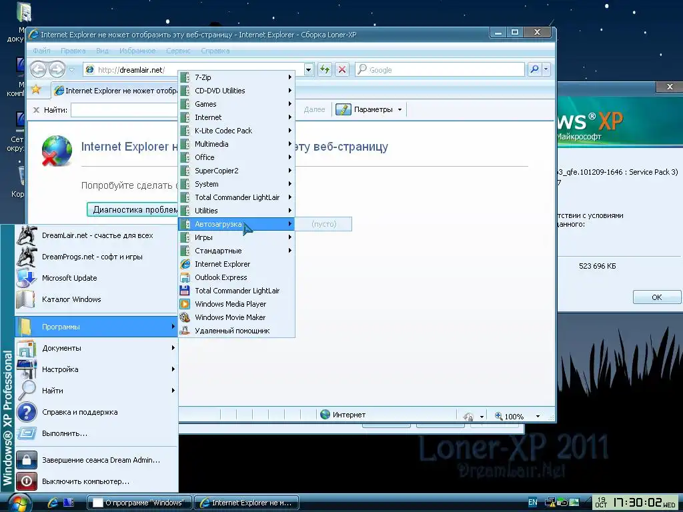Image resolution: width=683 pixels, height=512 pixels.
Task: Expand the Настройка submenu
Action: click(97, 369)
